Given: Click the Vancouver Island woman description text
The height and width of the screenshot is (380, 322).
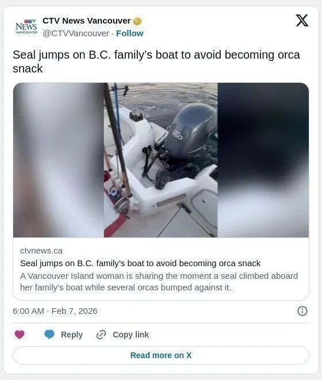Looking at the screenshot, I should point(159,282).
